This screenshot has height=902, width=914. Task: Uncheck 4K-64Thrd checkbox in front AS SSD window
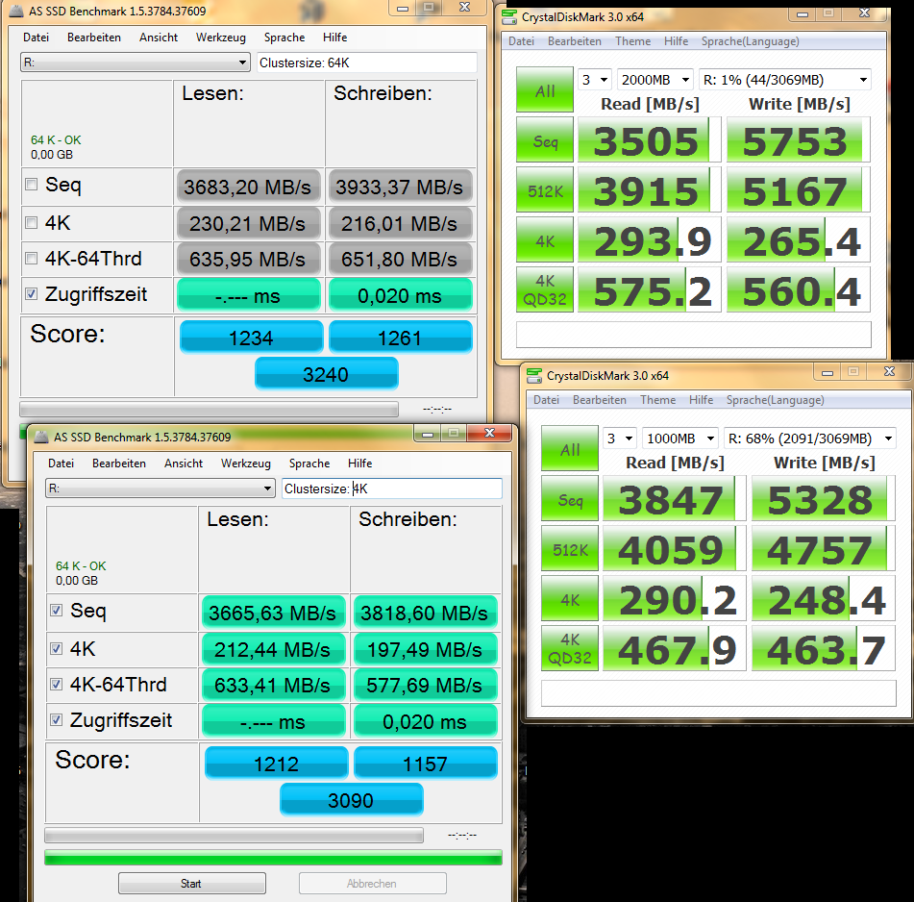pyautogui.click(x=57, y=684)
